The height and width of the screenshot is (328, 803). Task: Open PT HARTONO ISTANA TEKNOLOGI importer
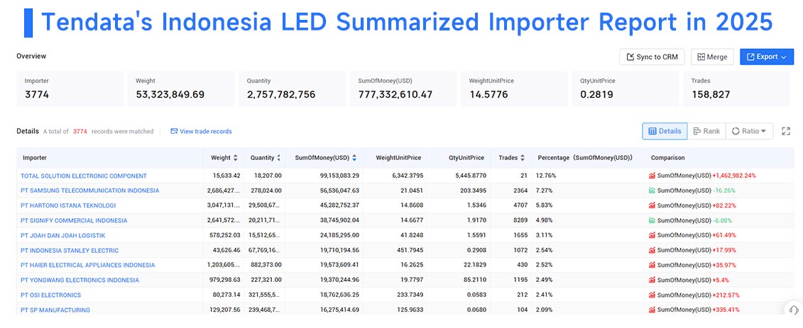coord(68,205)
